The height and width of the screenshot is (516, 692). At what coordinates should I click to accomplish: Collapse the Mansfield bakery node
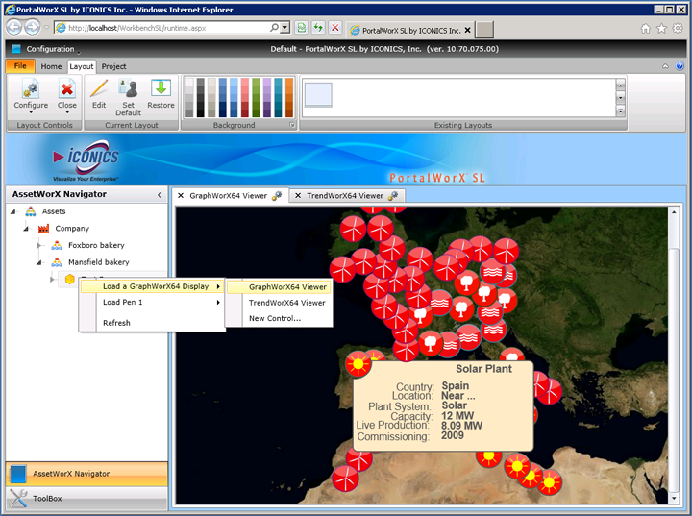[39, 262]
